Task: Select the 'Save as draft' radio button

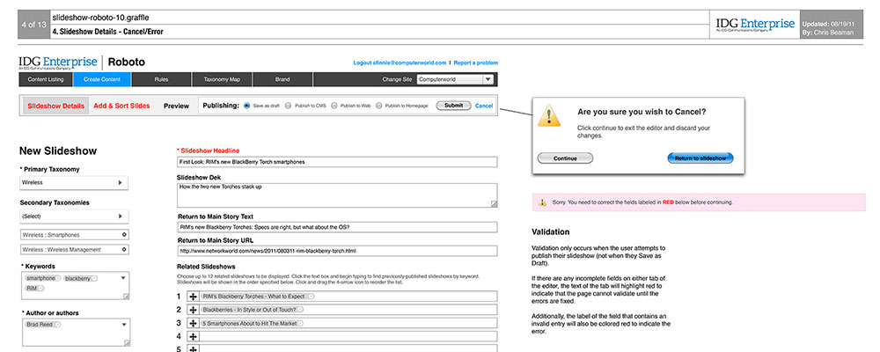Action: click(x=246, y=106)
